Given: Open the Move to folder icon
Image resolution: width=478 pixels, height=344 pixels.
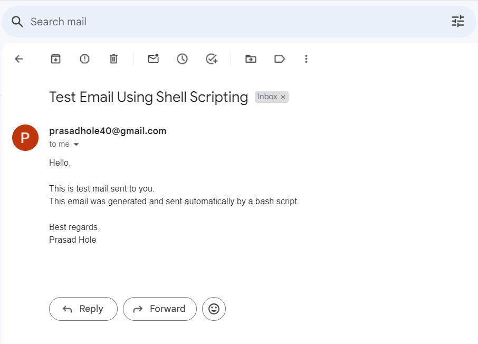Looking at the screenshot, I should pyautogui.click(x=251, y=59).
